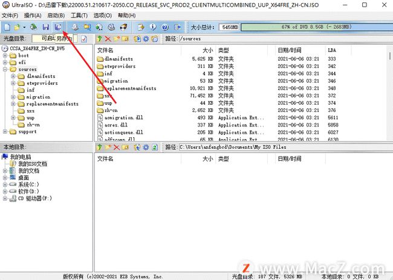The image size is (393, 280).
Task: Expand the dlmanifests tree node
Action: click(13, 76)
